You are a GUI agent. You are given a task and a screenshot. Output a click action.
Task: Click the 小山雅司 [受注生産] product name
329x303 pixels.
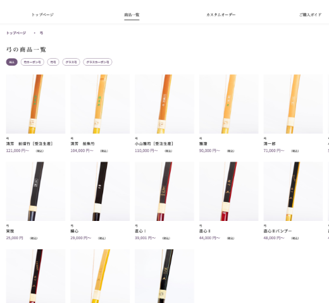pos(154,144)
